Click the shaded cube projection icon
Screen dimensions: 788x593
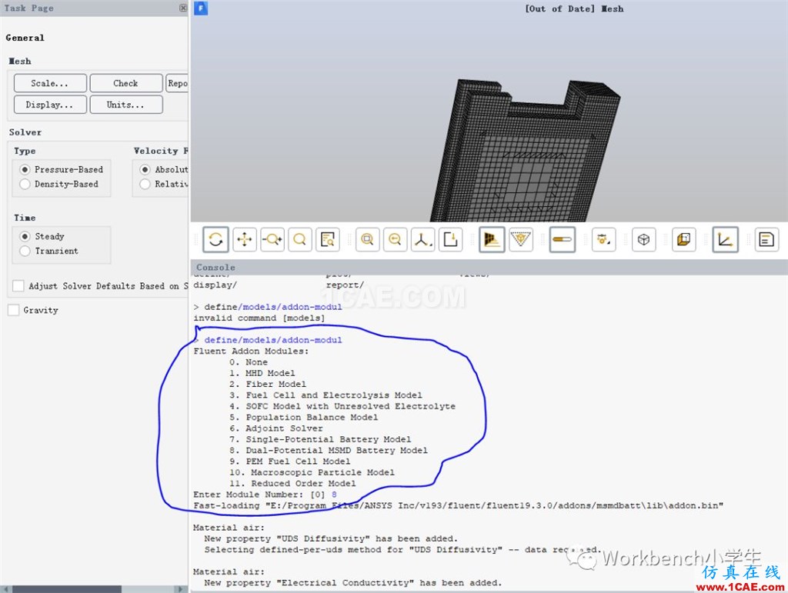(684, 239)
